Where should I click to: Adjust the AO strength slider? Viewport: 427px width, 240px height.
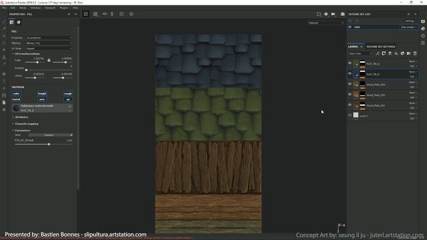tap(44, 145)
